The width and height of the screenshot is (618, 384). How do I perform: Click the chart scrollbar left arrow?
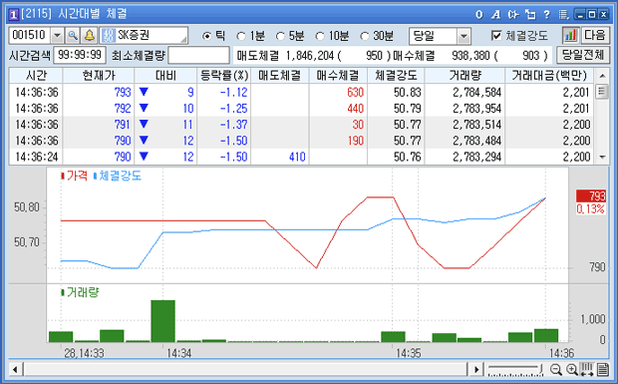pyautogui.click(x=15, y=370)
